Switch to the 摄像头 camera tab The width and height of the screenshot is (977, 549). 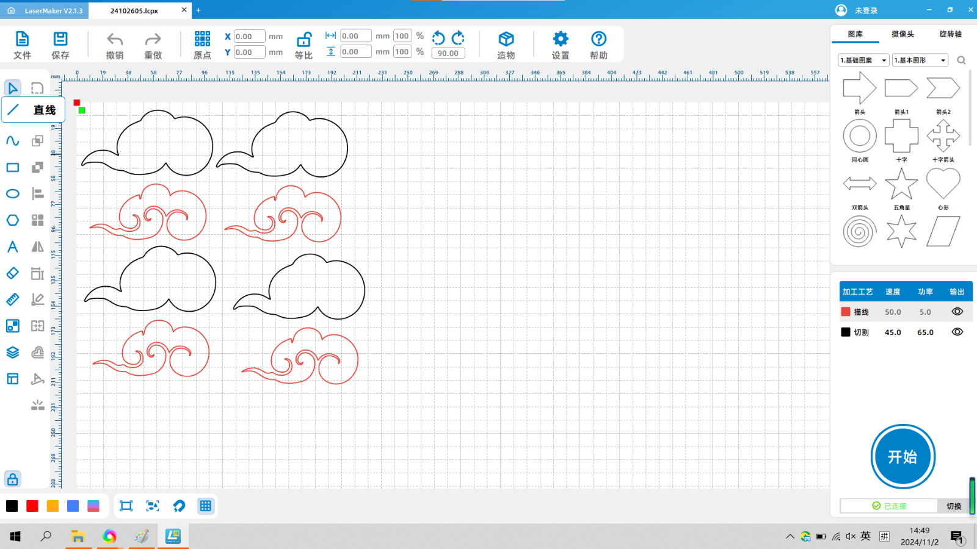tap(903, 34)
